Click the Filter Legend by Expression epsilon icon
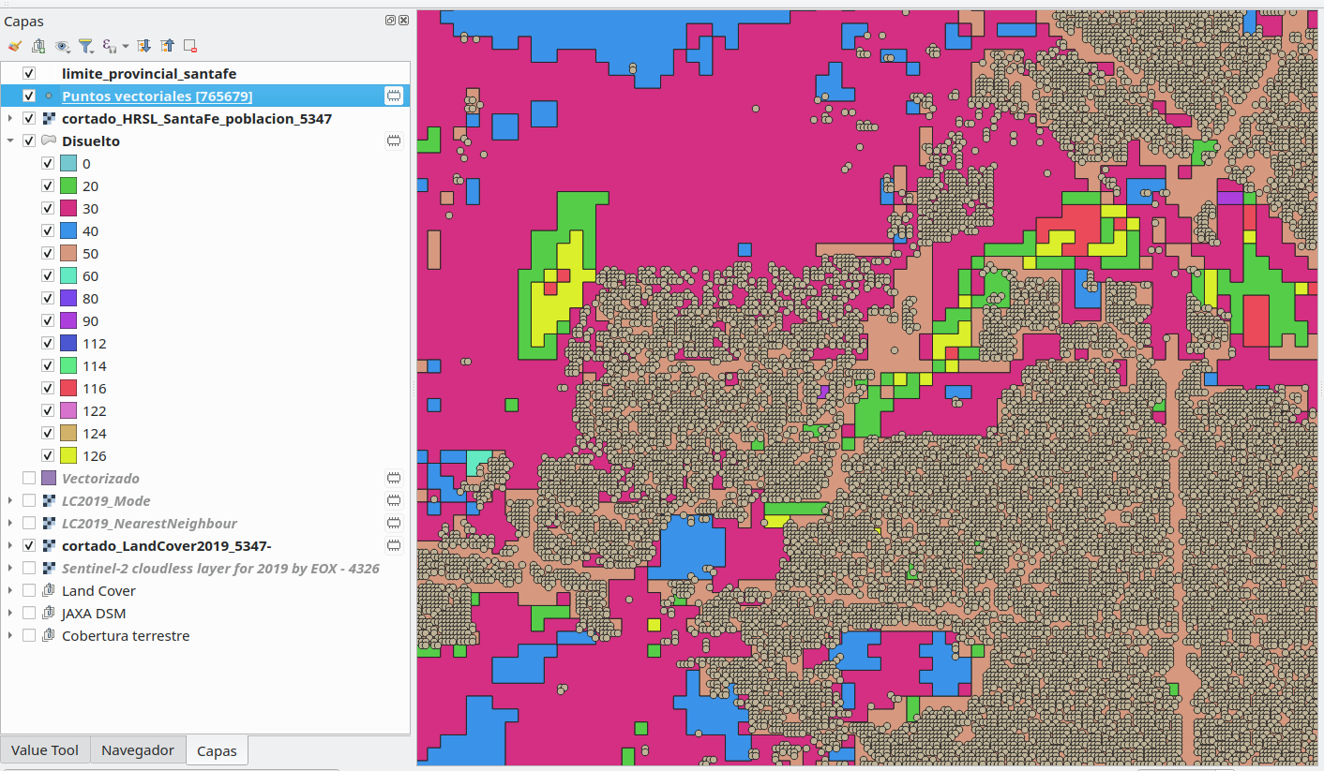This screenshot has width=1324, height=771. click(109, 45)
